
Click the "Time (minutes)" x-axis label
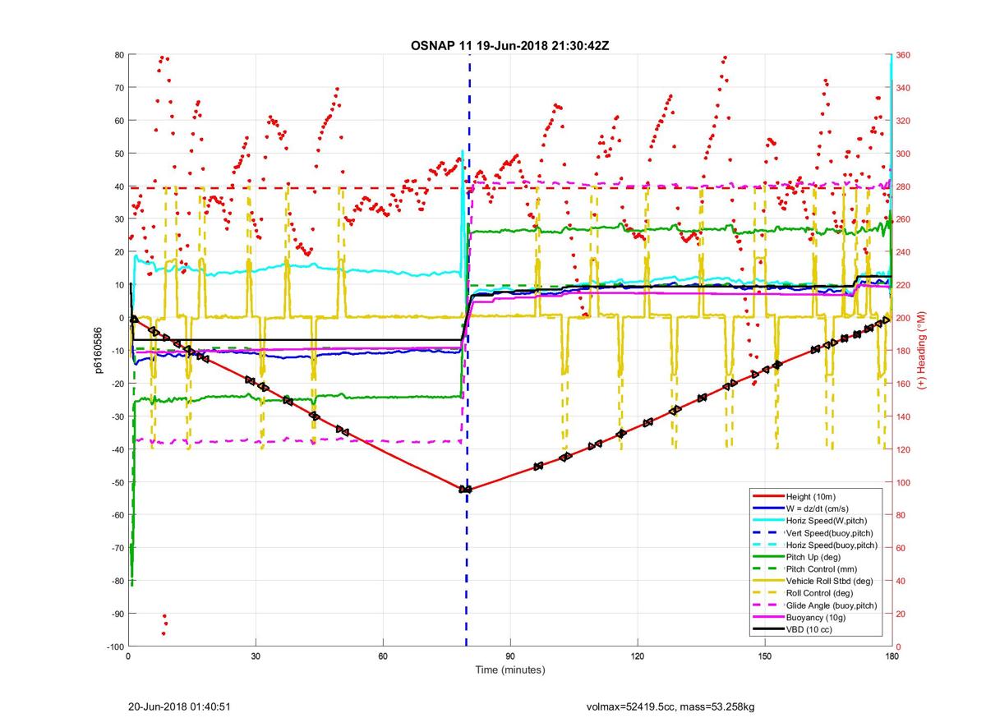510,670
